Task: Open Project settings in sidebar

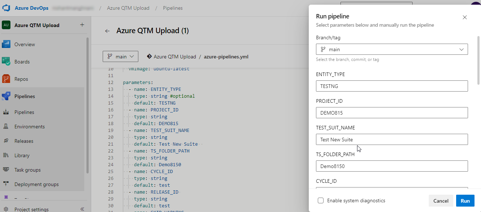Action: [31, 209]
